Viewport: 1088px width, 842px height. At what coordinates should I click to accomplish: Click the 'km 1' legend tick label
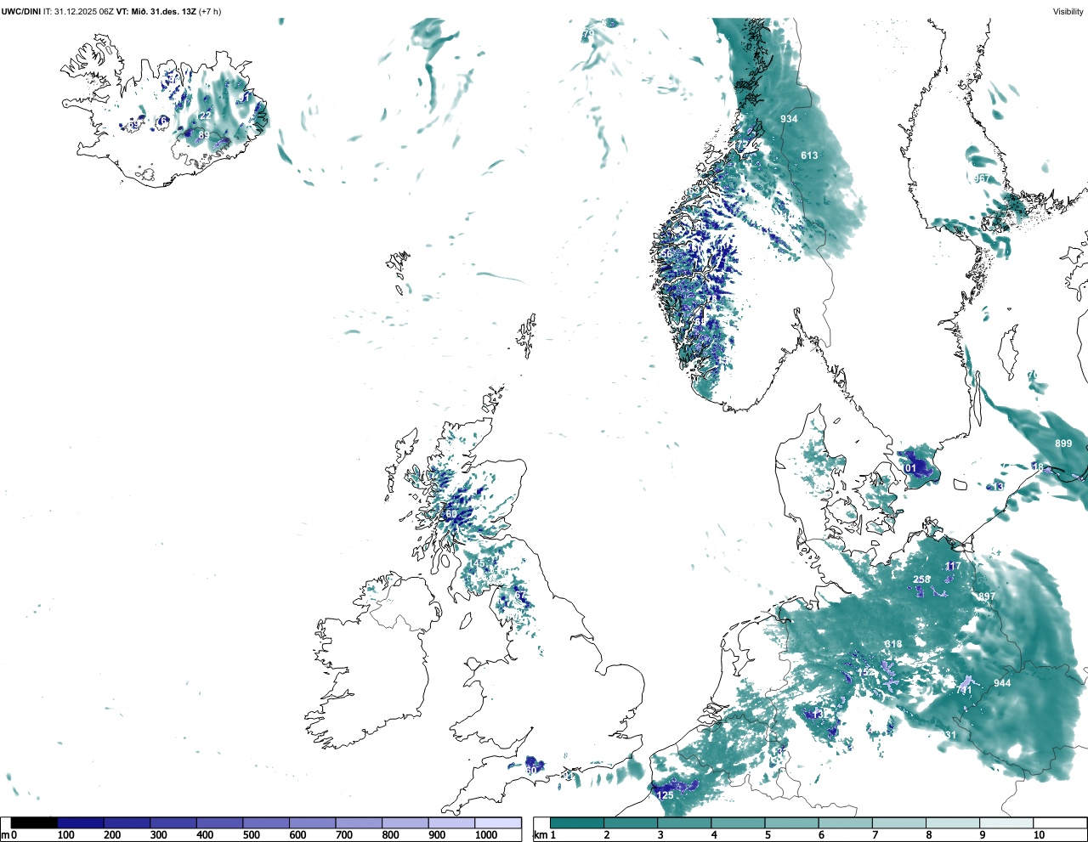(544, 835)
